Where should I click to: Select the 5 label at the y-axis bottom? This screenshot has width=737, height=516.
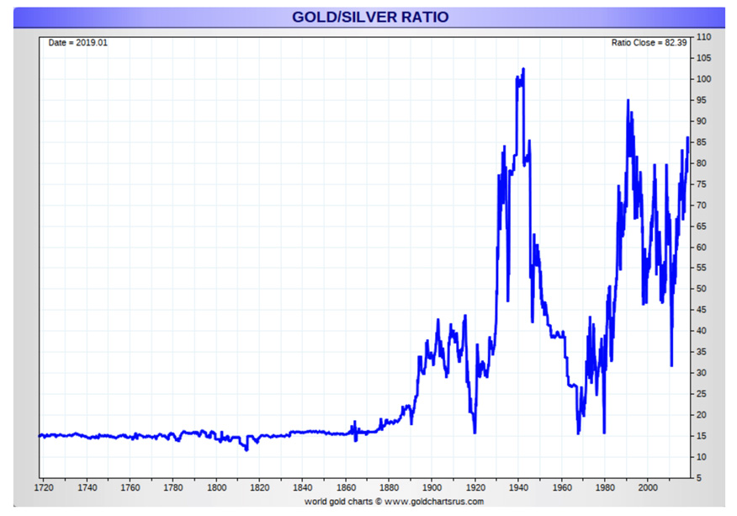click(x=700, y=477)
